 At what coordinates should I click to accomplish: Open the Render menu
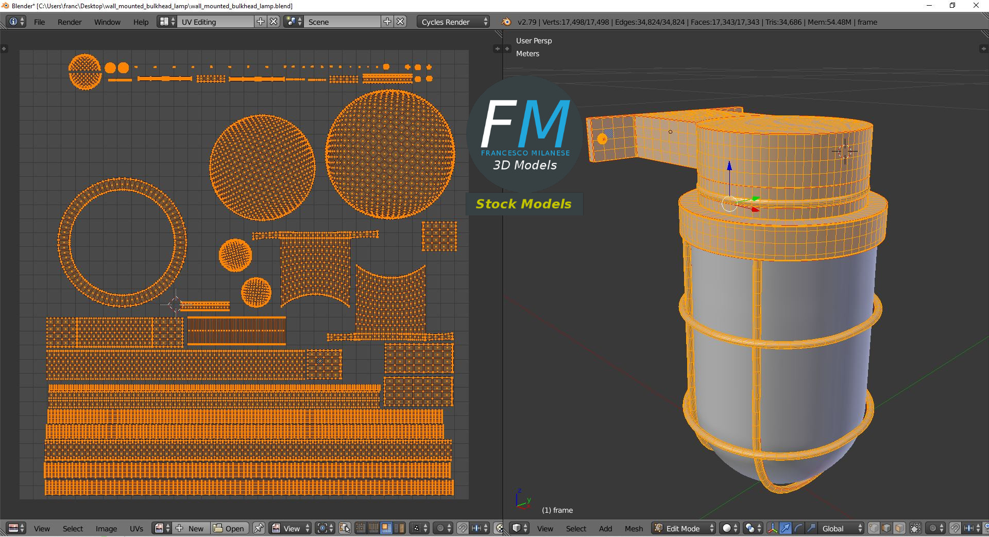[70, 22]
